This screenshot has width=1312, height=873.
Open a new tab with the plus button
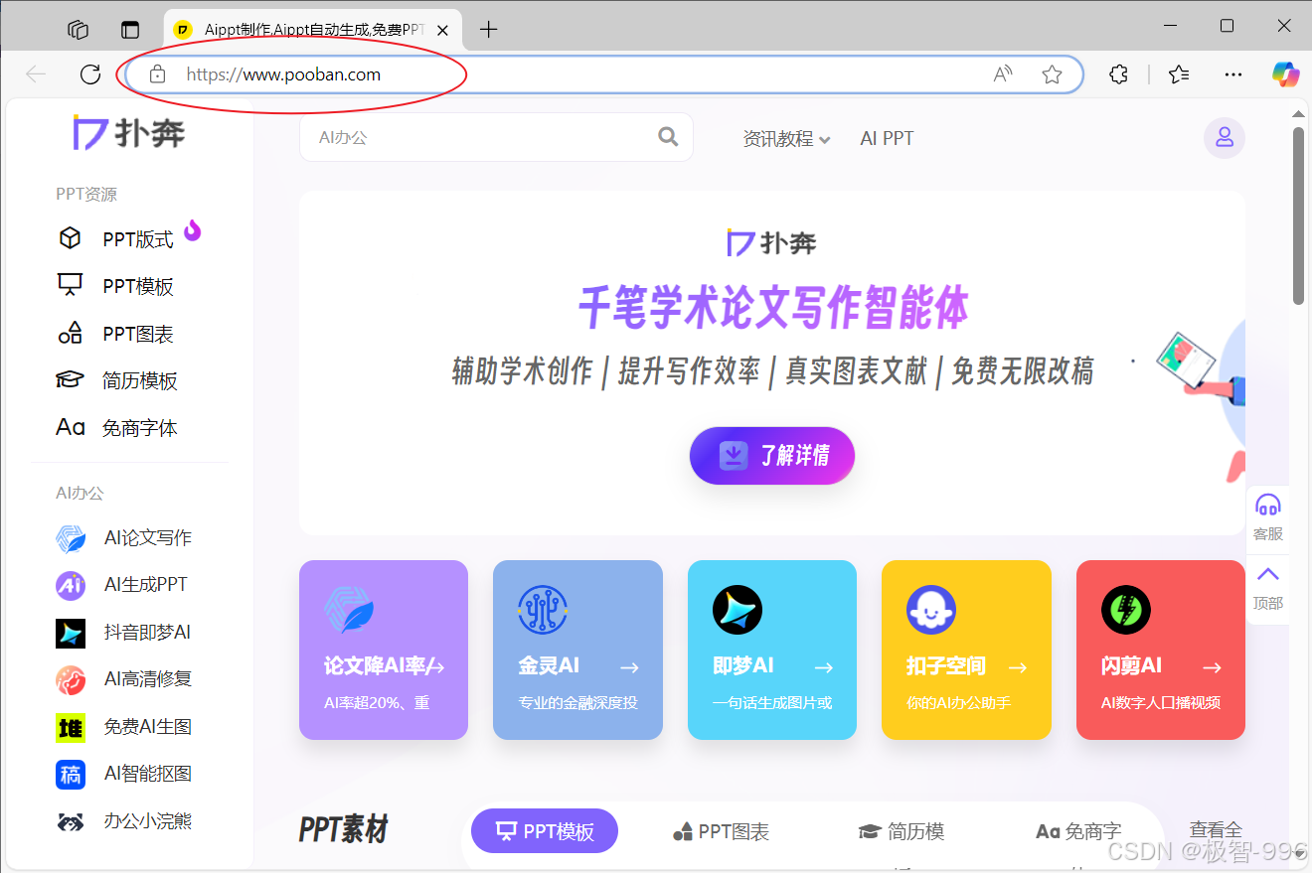click(488, 30)
